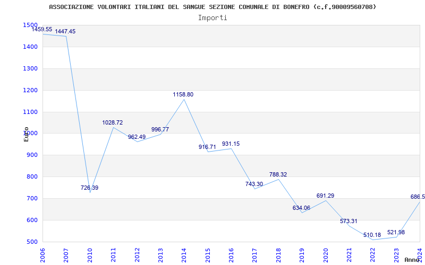Click the 'Euro' y-axis title
The height and width of the screenshot is (265, 425).
coord(26,135)
